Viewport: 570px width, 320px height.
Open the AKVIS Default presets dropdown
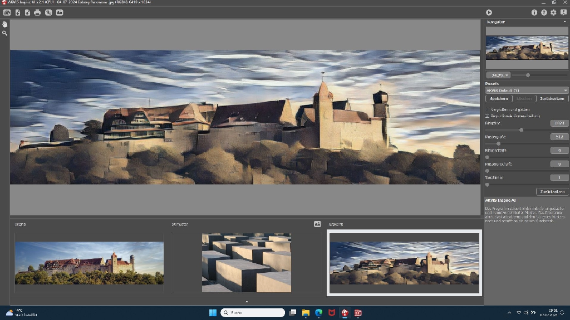pyautogui.click(x=527, y=91)
